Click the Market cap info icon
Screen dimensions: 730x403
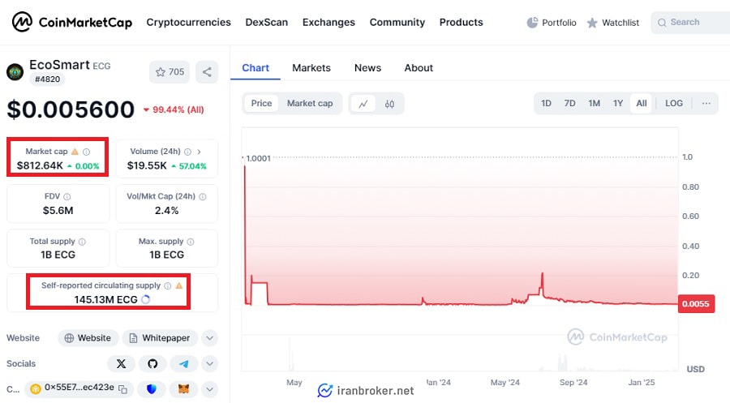pos(86,152)
